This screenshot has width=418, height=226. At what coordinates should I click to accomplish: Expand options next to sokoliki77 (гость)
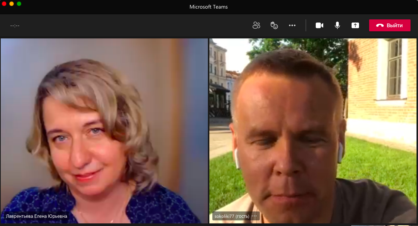254,216
